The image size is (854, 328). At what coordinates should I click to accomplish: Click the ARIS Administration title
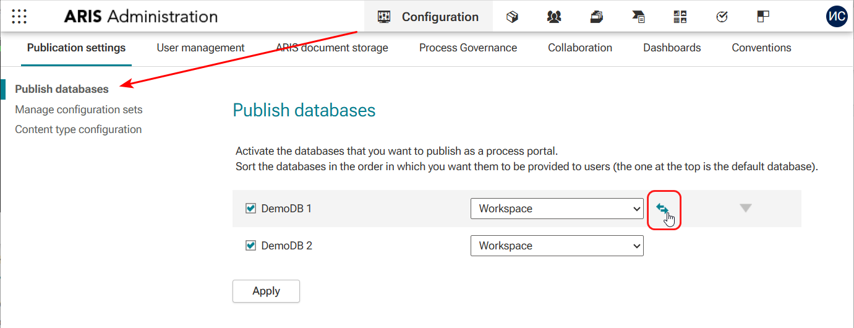coord(141,17)
